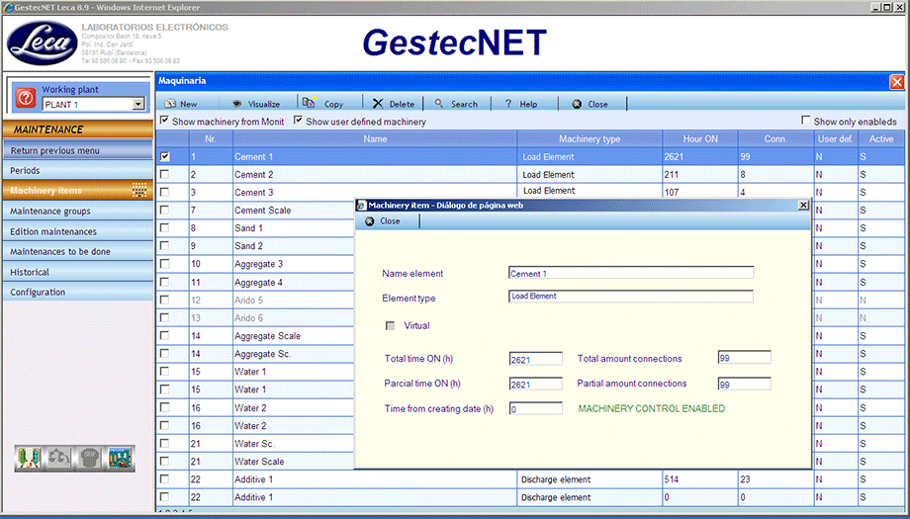Toggle the Virtual checkbox in dialog
This screenshot has width=910, height=519.
pos(390,326)
